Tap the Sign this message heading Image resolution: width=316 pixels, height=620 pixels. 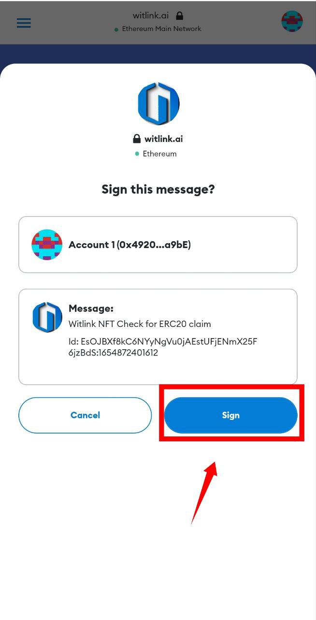158,189
